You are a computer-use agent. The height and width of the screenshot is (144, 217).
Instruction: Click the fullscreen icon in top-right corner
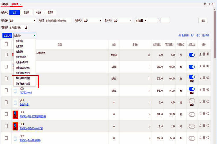click(209, 4)
